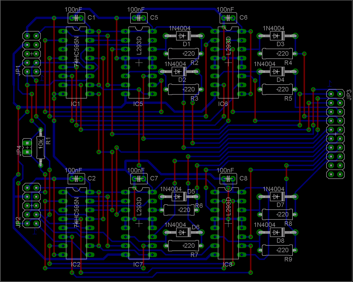Select diode D6 symbol

pos(184,232)
